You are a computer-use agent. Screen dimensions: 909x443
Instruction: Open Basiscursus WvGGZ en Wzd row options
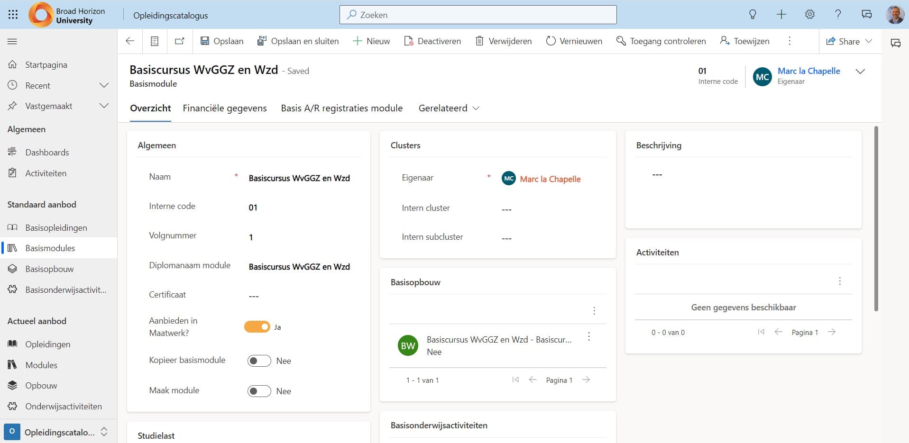pyautogui.click(x=589, y=337)
